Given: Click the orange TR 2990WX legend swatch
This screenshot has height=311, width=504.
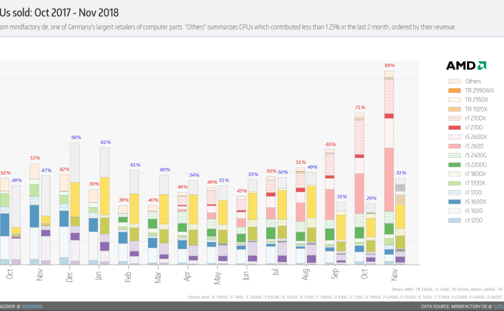Looking at the screenshot, I should (x=454, y=91).
